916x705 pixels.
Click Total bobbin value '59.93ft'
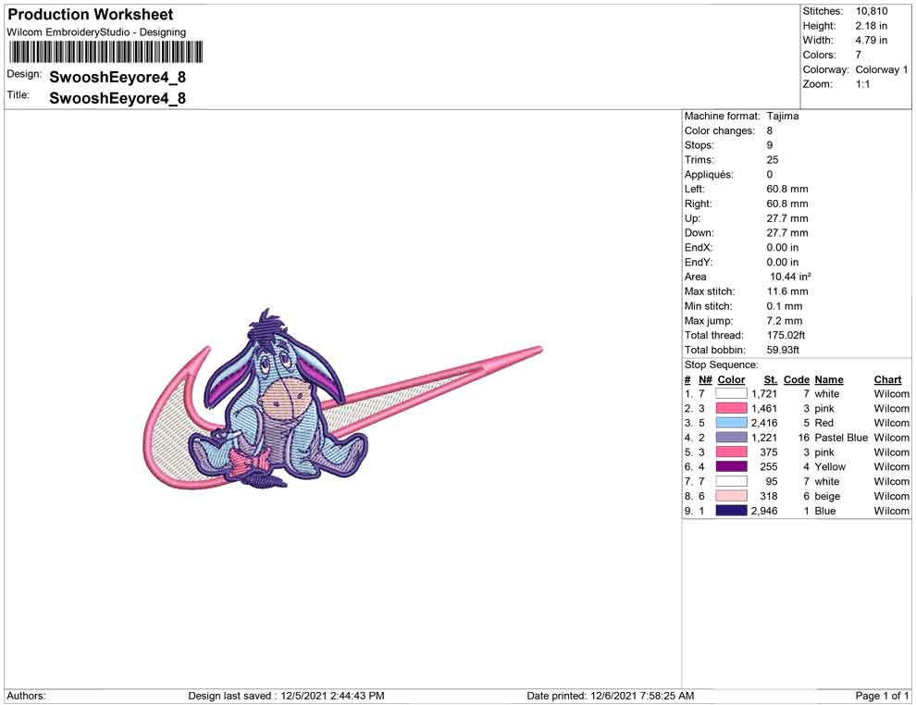pos(783,350)
